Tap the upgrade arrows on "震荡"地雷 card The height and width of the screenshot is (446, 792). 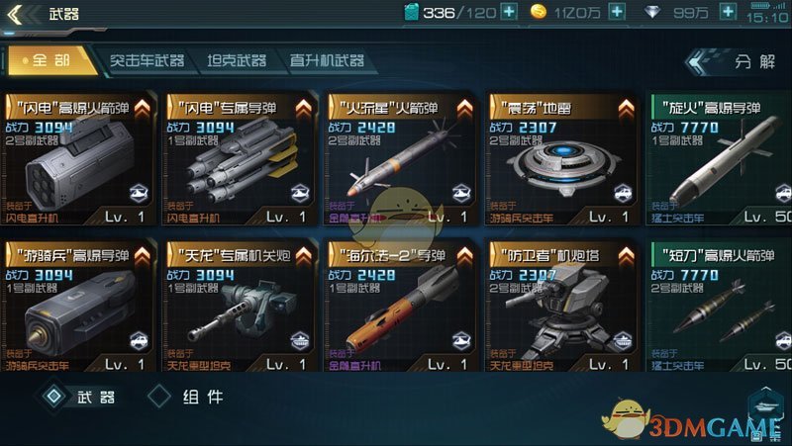click(x=626, y=108)
